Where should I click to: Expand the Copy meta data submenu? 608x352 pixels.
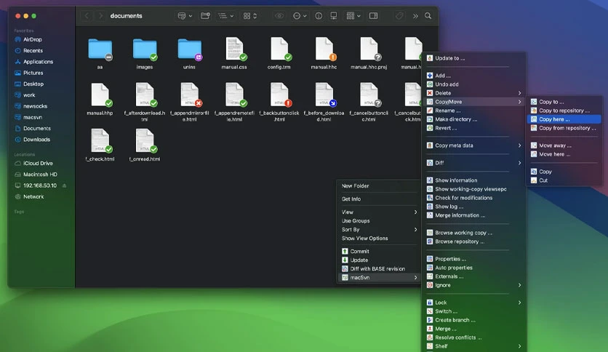474,145
